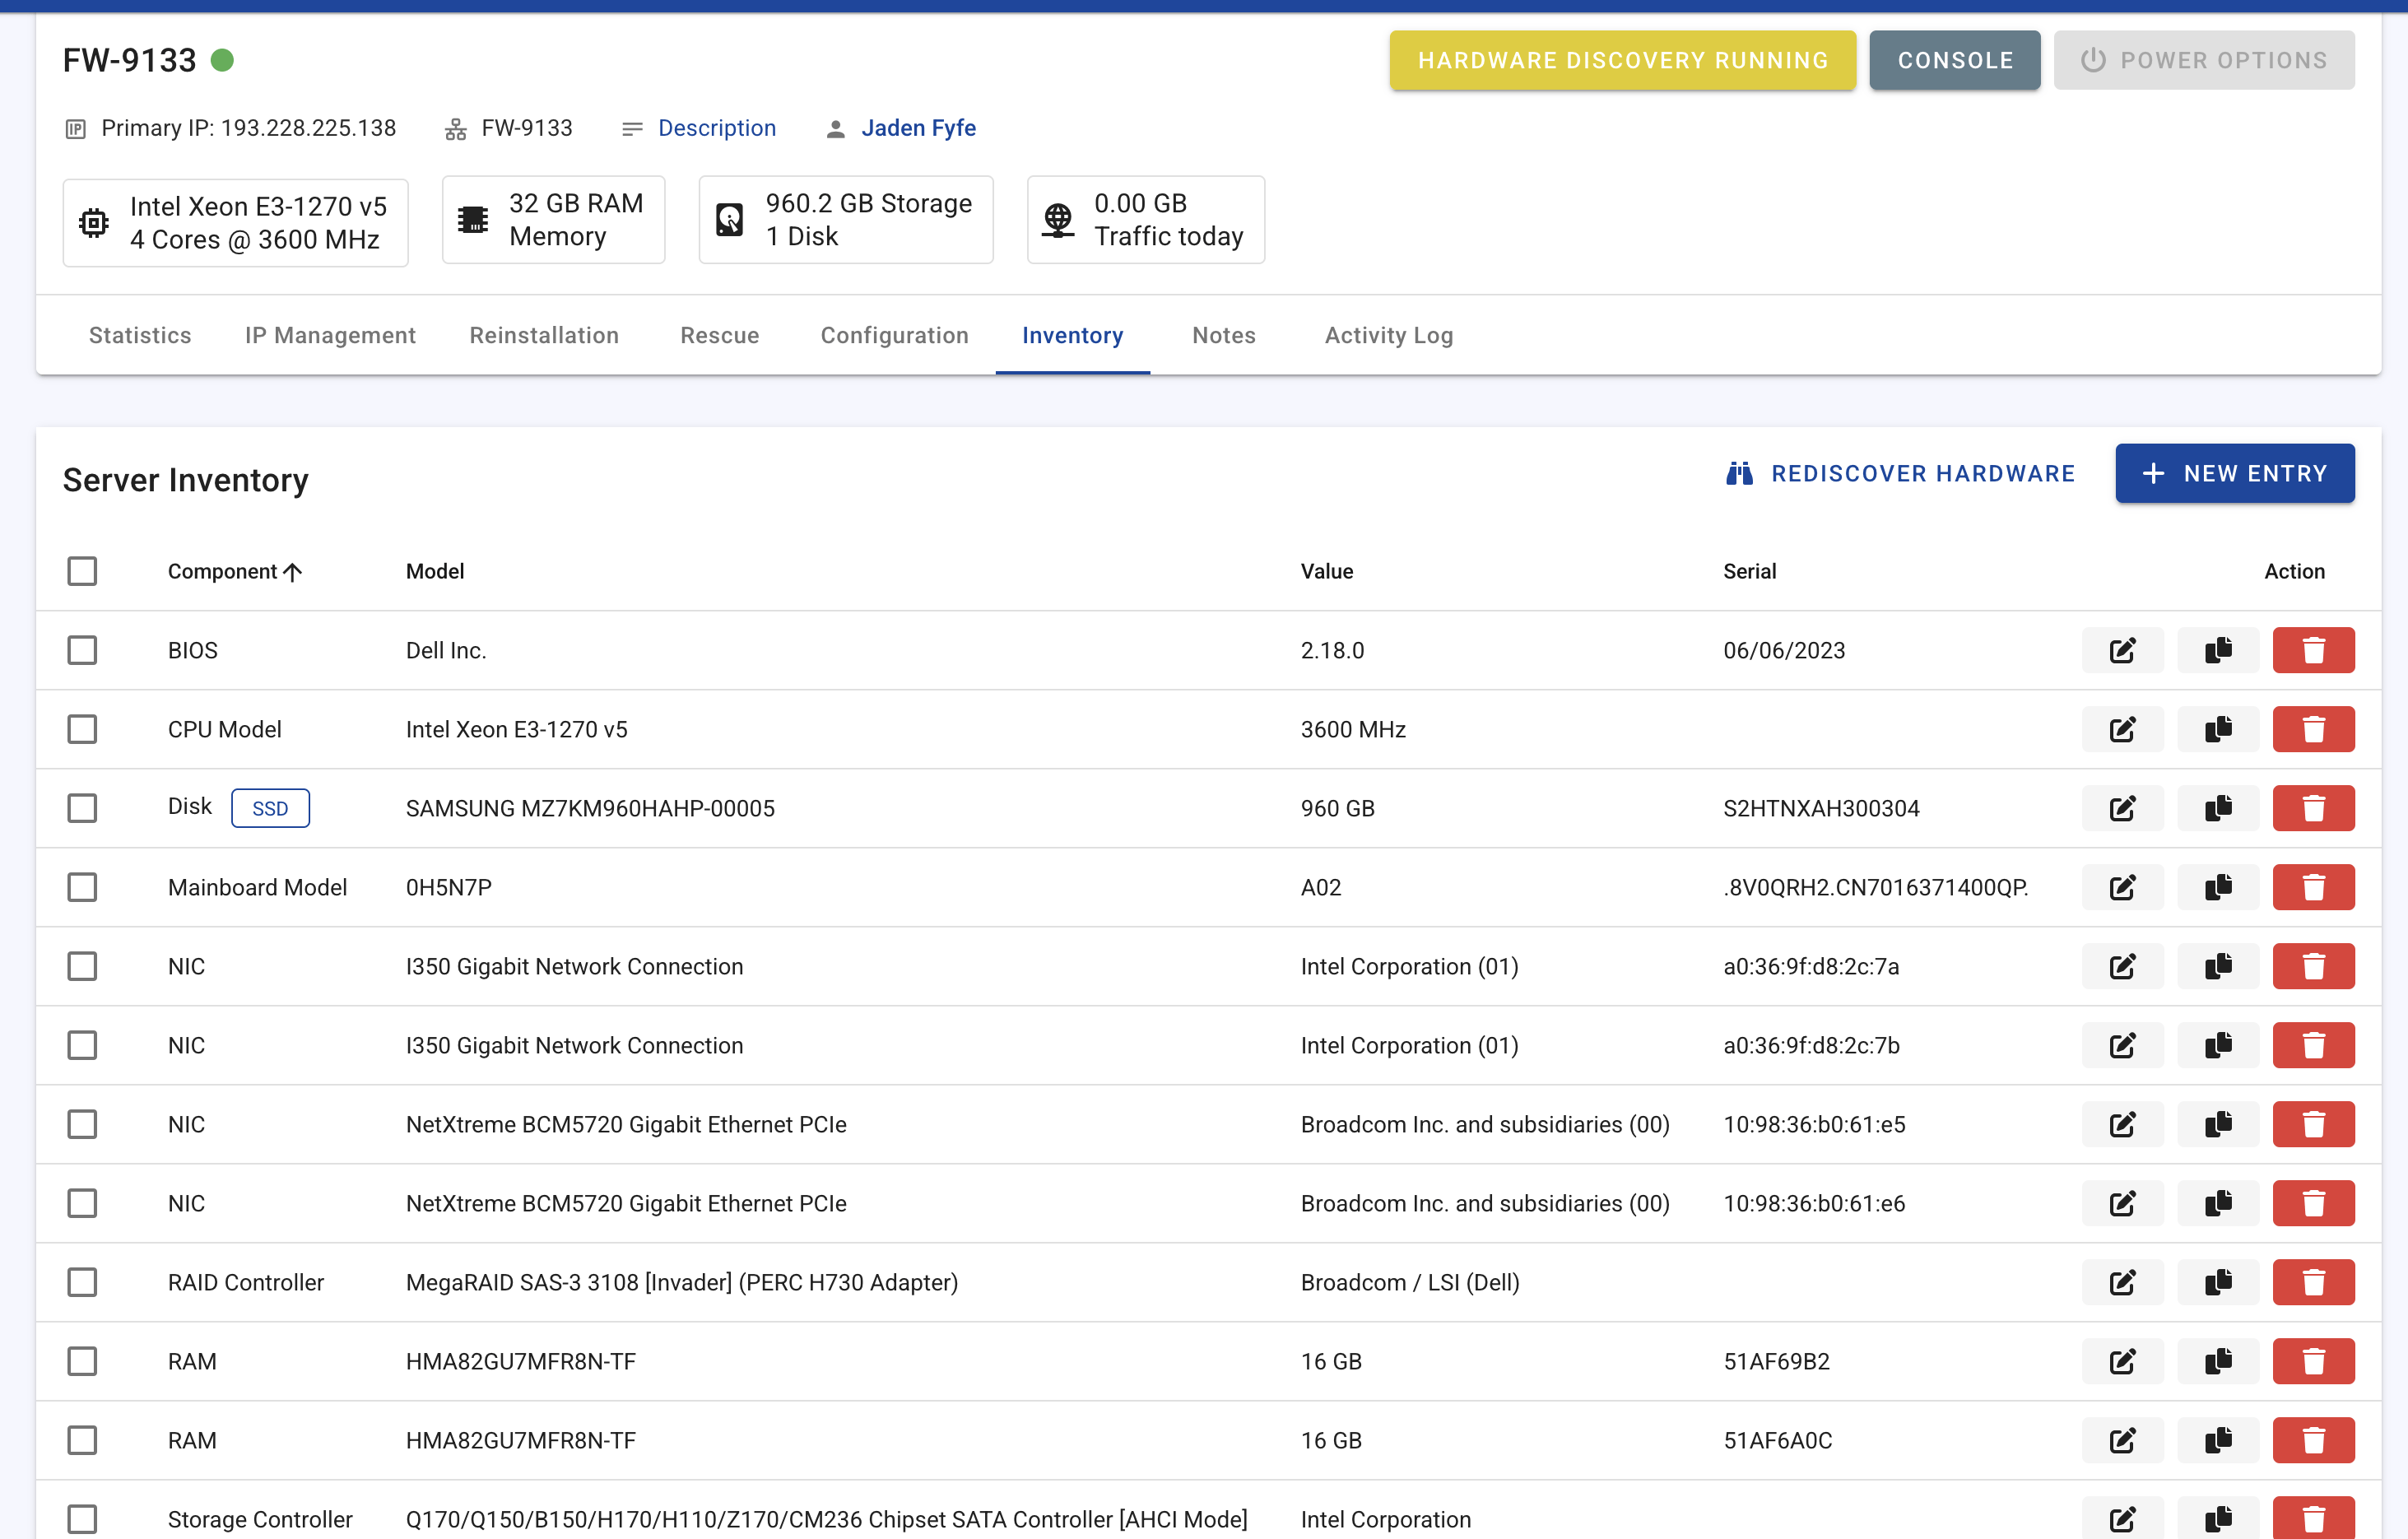This screenshot has height=1539, width=2408.
Task: Edit the CPU Model entry
Action: 2122,729
